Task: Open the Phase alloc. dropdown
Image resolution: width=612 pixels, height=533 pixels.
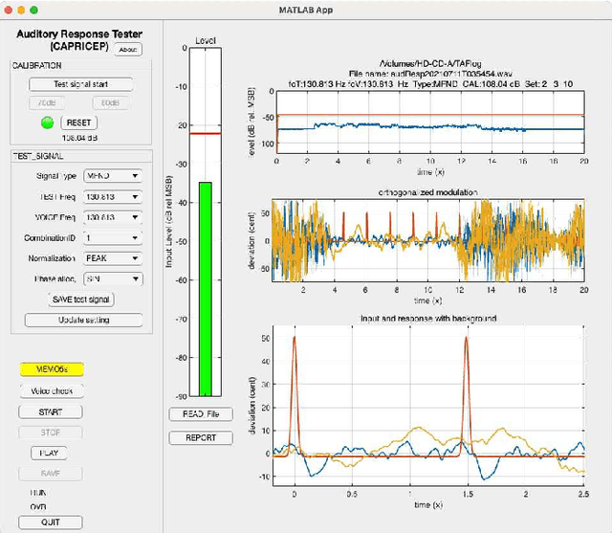Action: point(112,279)
